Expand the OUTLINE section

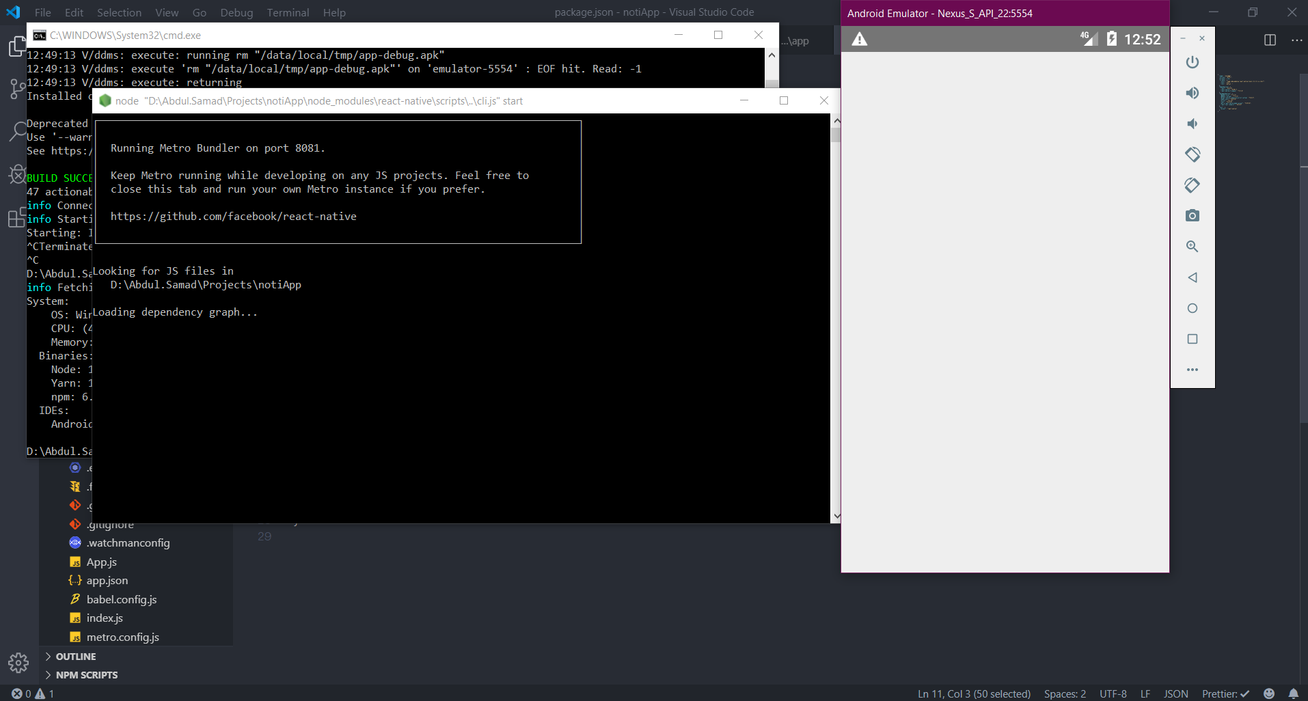click(75, 656)
